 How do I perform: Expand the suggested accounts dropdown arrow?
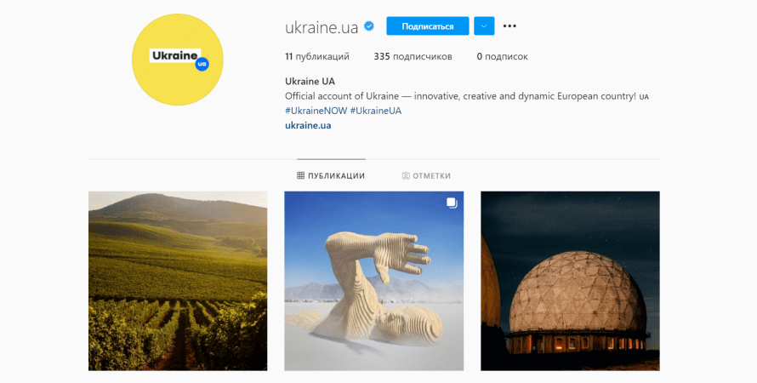(x=484, y=26)
